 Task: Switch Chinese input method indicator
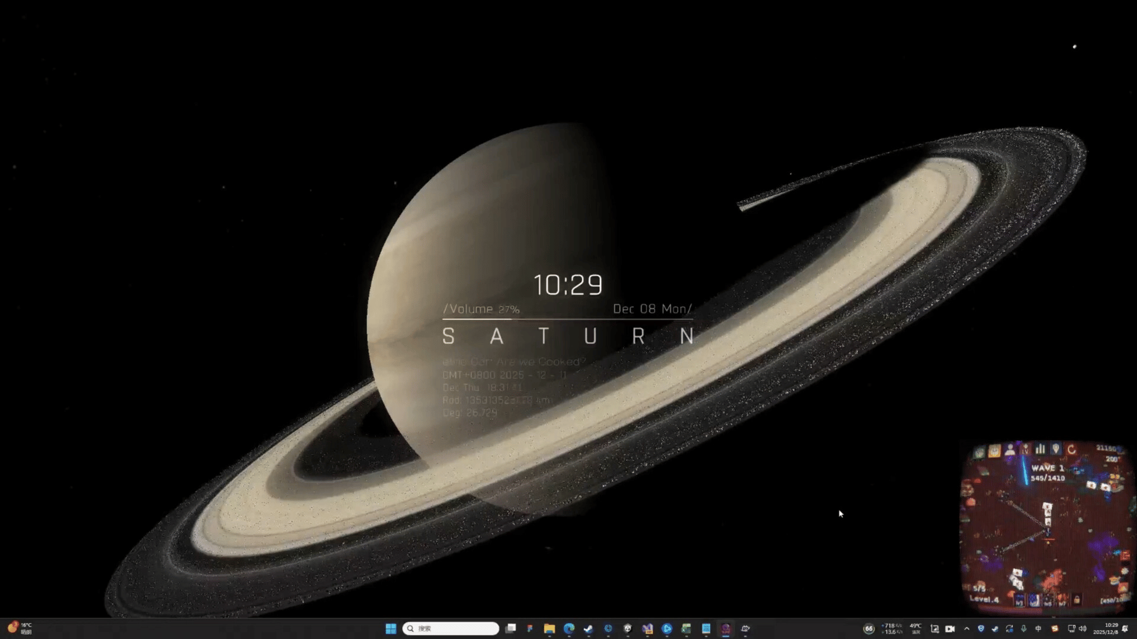tap(1038, 628)
